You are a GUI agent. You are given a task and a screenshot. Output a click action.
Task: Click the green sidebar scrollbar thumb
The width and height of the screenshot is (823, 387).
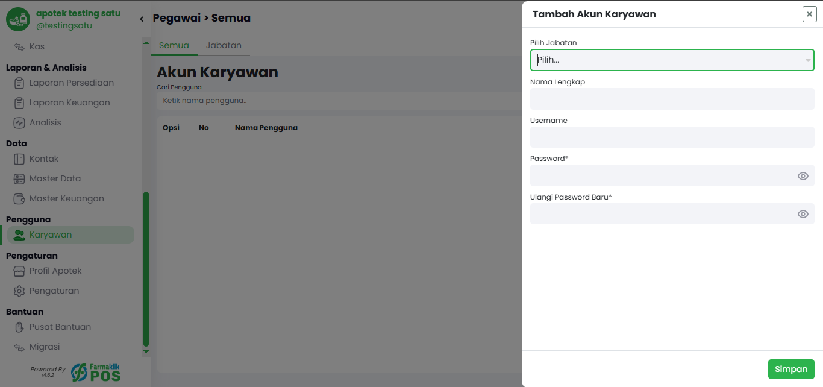point(146,269)
